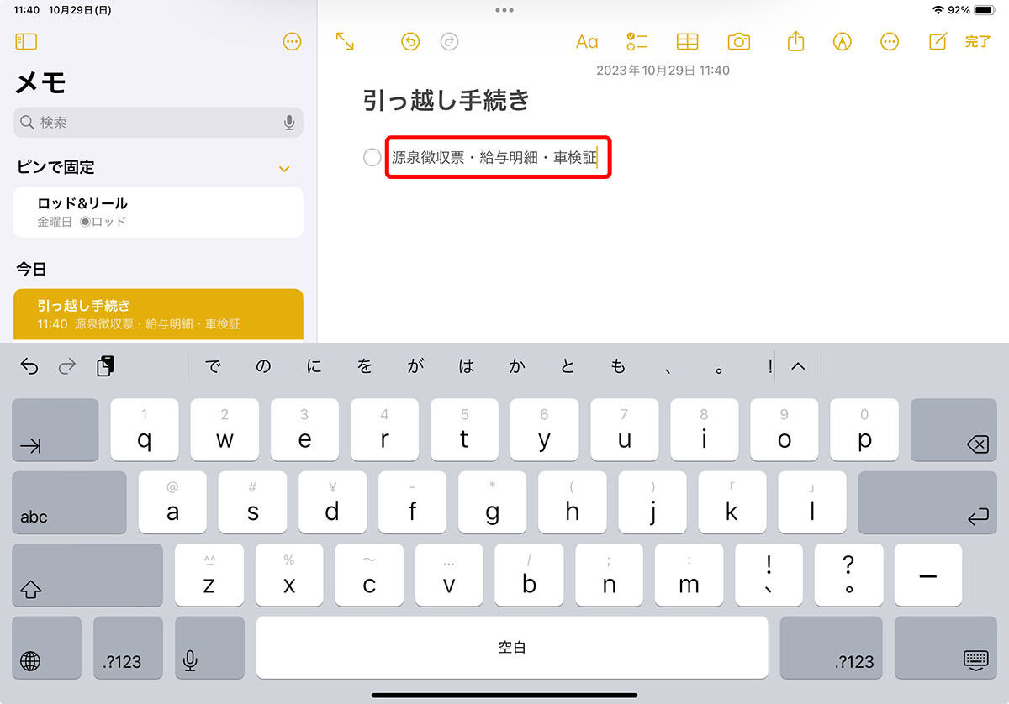Redo with the note toolbar arrow
Image resolution: width=1009 pixels, height=704 pixels.
coord(450,41)
